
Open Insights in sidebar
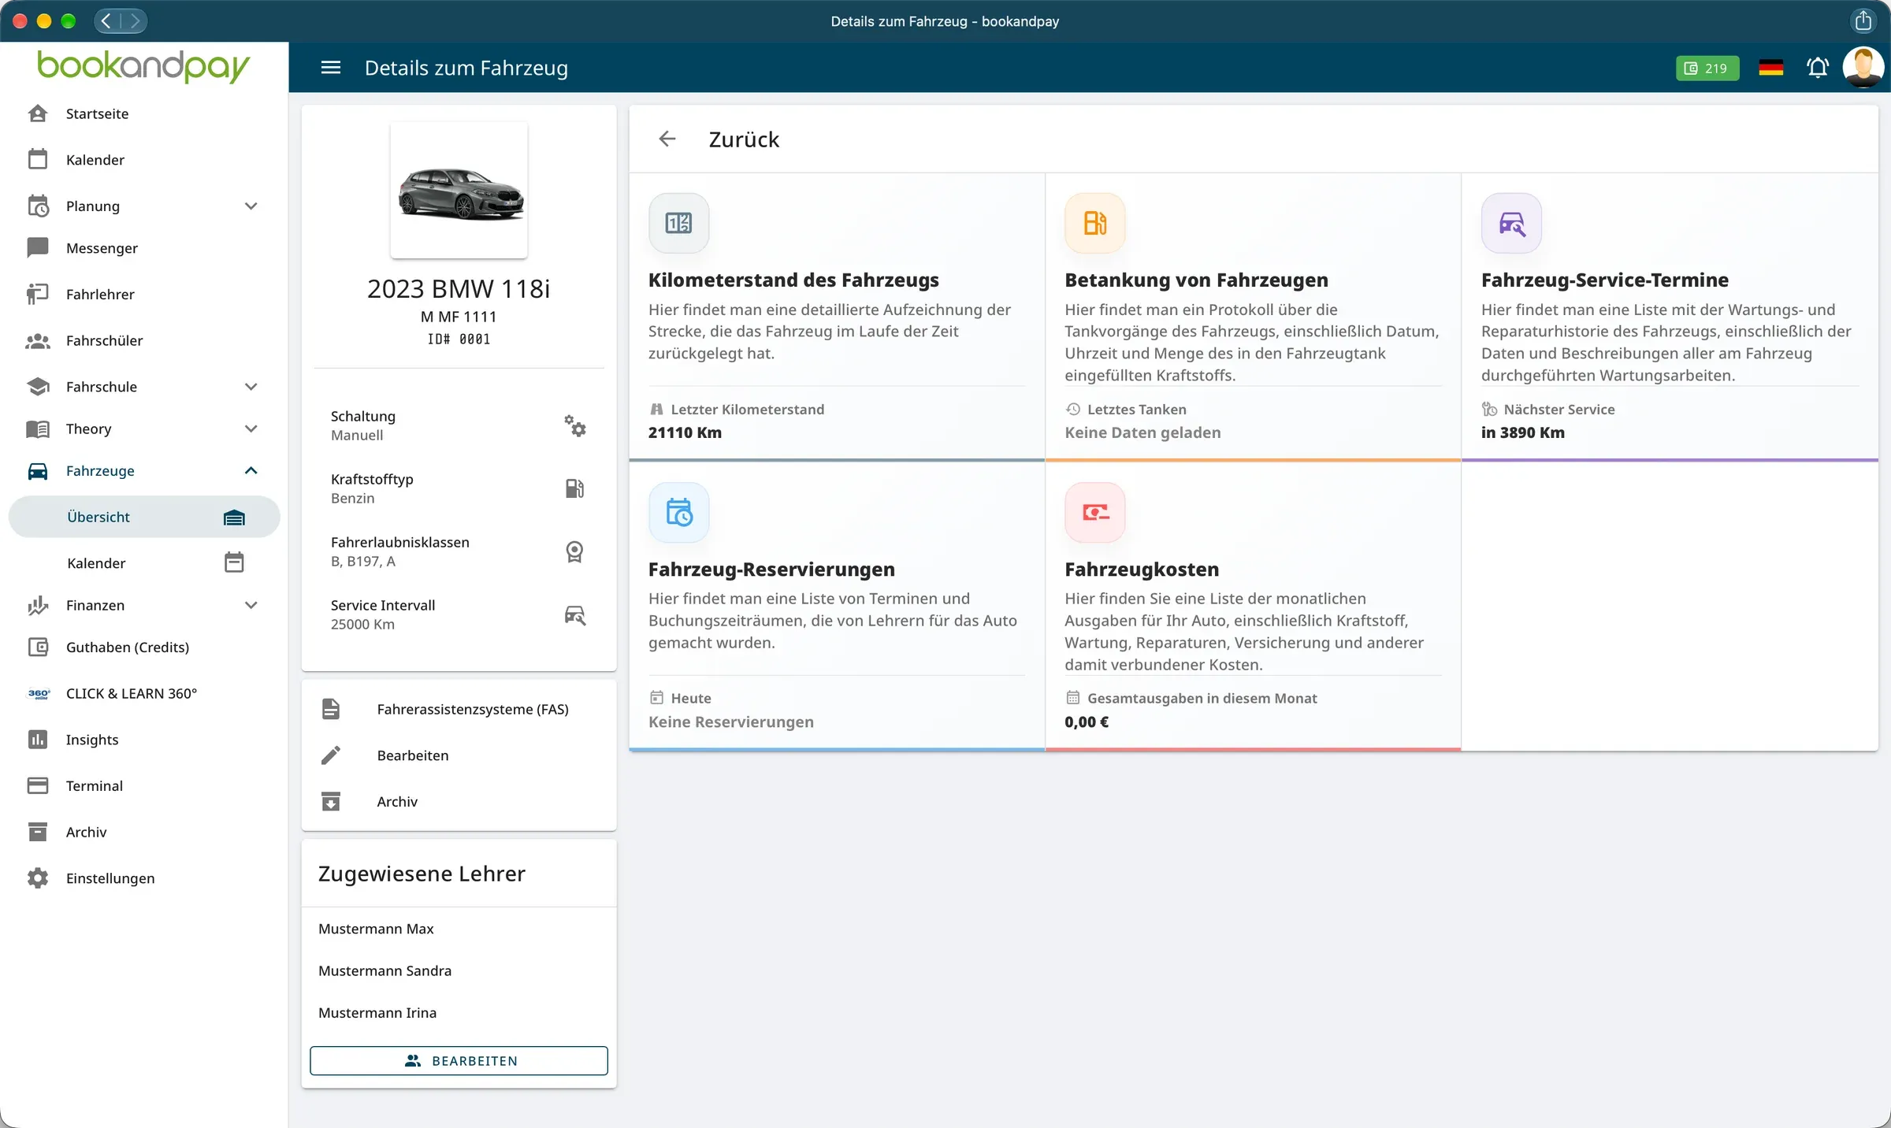144,739
